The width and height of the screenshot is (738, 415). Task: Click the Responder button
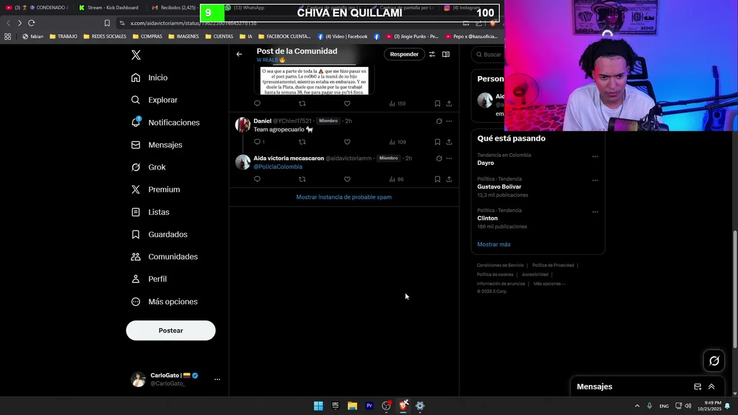(404, 54)
